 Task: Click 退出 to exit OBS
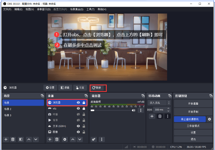pyautogui.click(x=193, y=139)
